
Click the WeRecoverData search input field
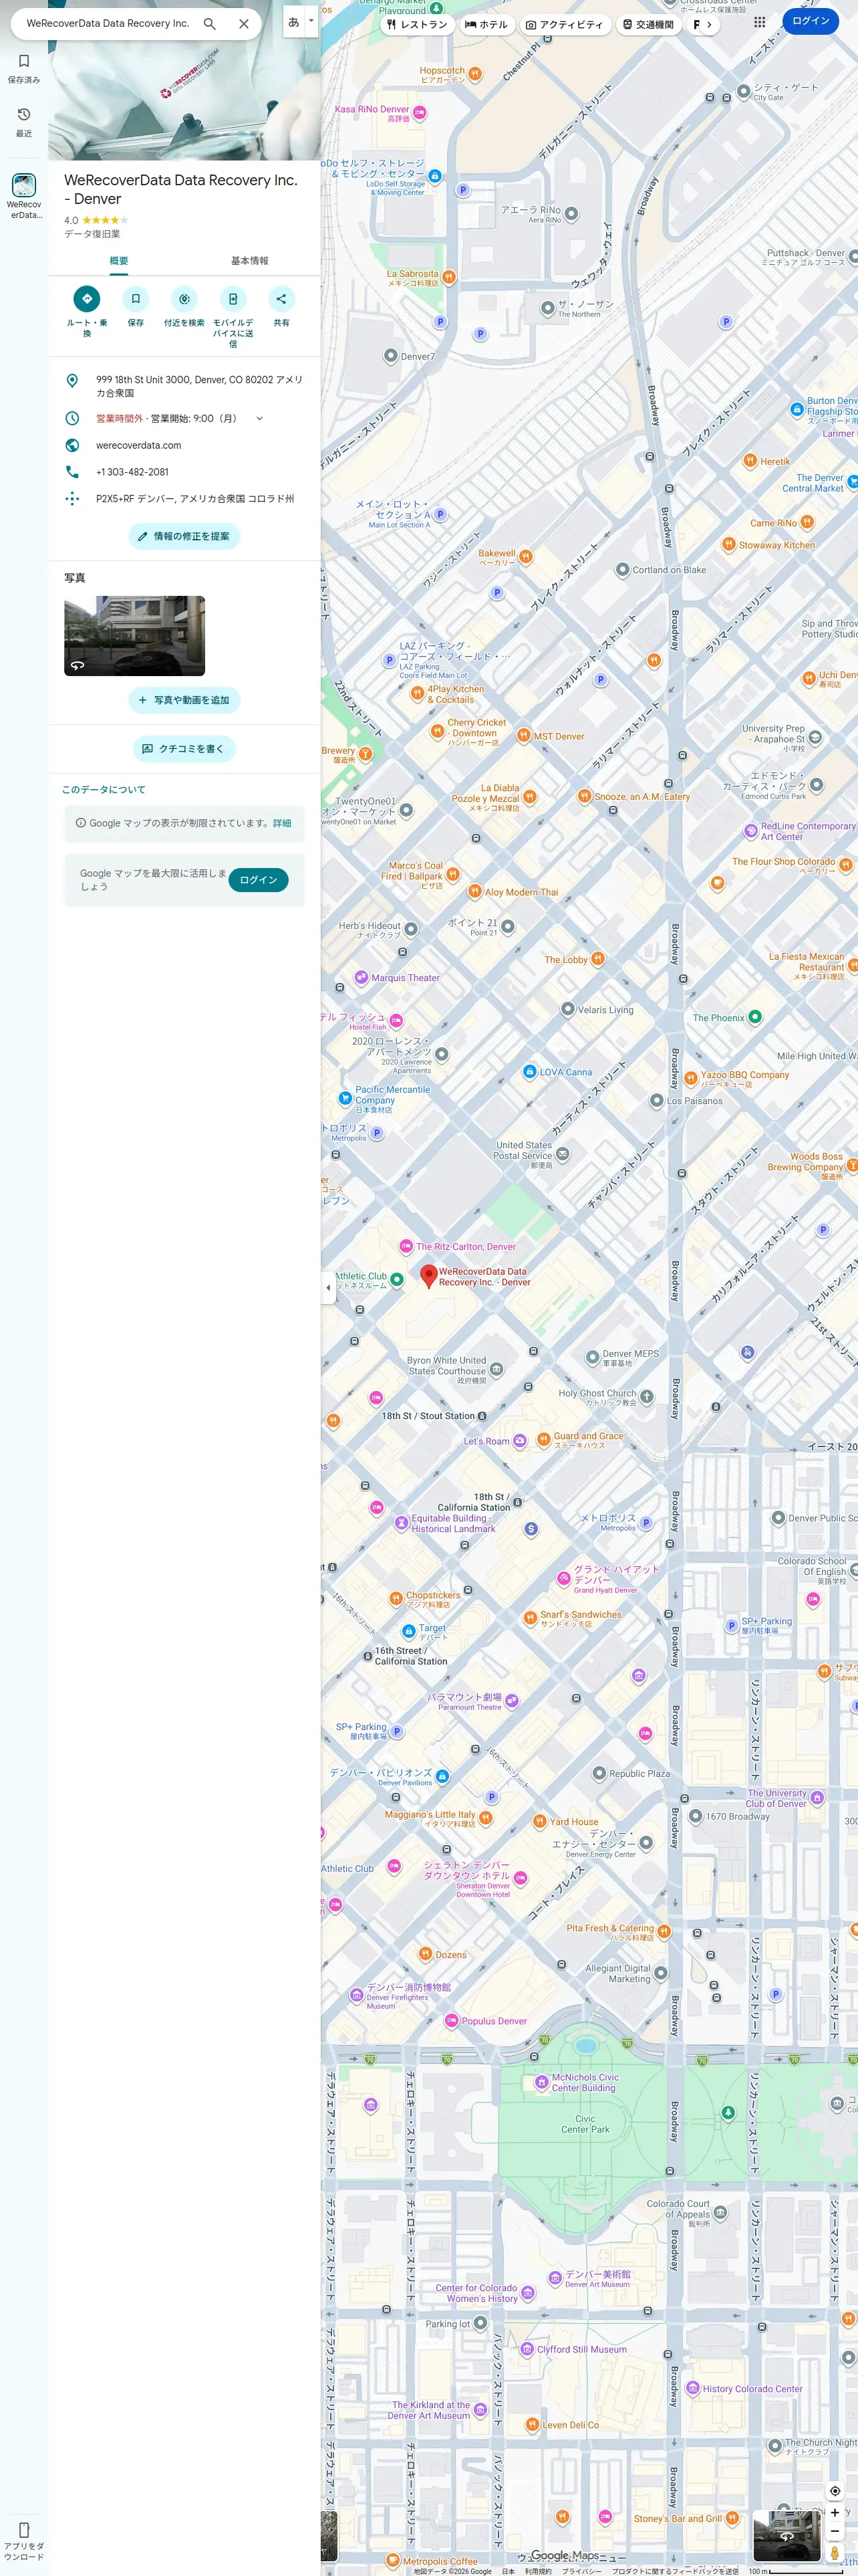(108, 23)
